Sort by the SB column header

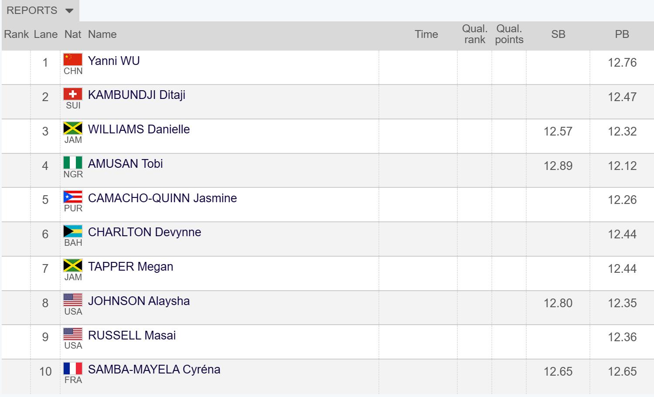coord(558,34)
